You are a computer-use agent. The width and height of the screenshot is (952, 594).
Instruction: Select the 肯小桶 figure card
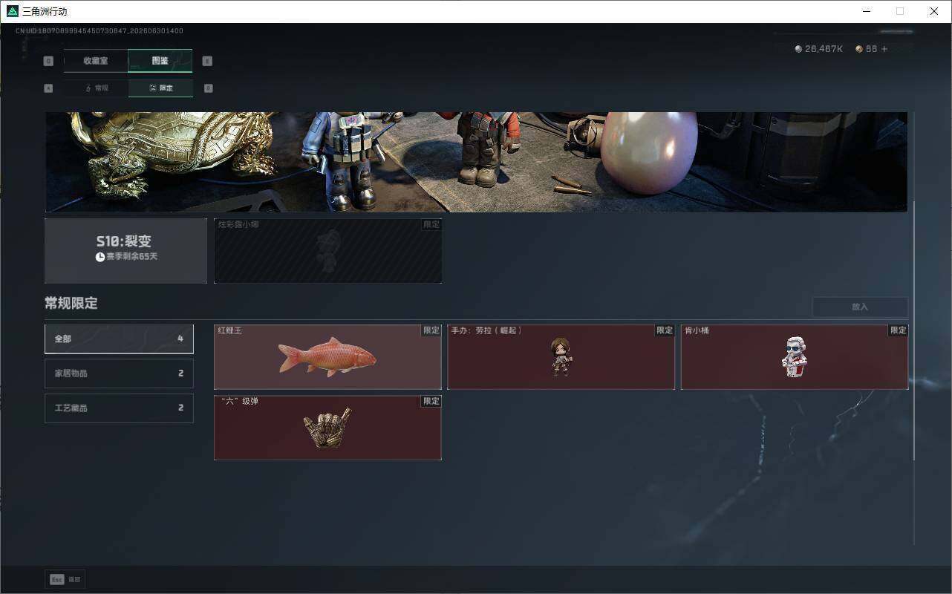coord(795,357)
